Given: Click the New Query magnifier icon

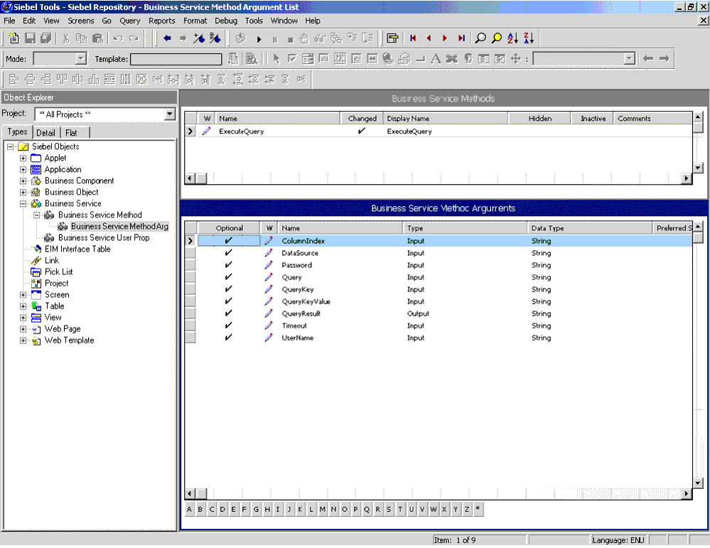Looking at the screenshot, I should click(x=480, y=38).
